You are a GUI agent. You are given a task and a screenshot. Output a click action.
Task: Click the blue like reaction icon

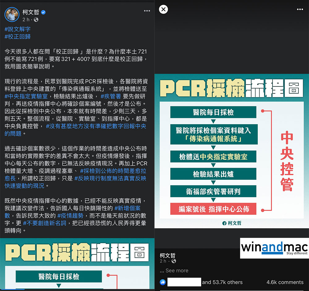click(x=163, y=282)
